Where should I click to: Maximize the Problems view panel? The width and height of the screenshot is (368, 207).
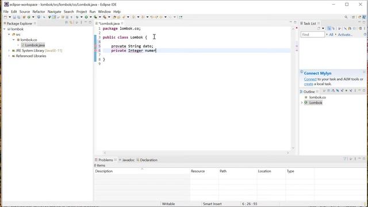pos(364,159)
